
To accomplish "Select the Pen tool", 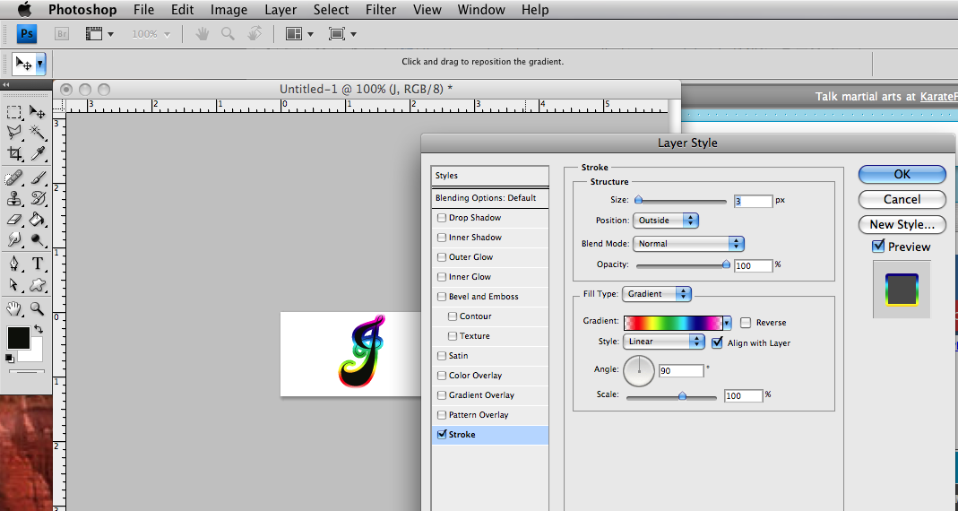I will click(x=14, y=264).
